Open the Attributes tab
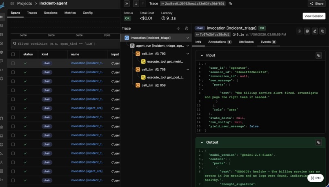This screenshot has width=329, height=187. pos(246,42)
